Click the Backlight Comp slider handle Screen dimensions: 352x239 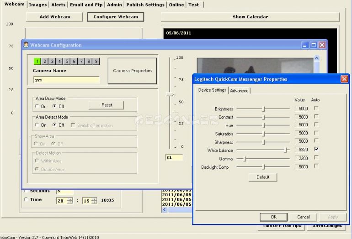(x=264, y=167)
